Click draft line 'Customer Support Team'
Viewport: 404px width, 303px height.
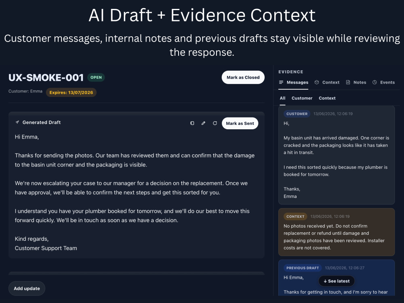coord(46,248)
